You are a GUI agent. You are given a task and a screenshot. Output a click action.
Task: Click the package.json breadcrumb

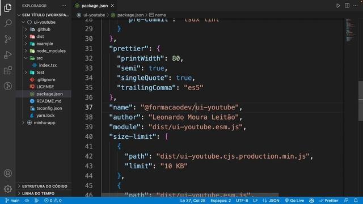(x=130, y=15)
